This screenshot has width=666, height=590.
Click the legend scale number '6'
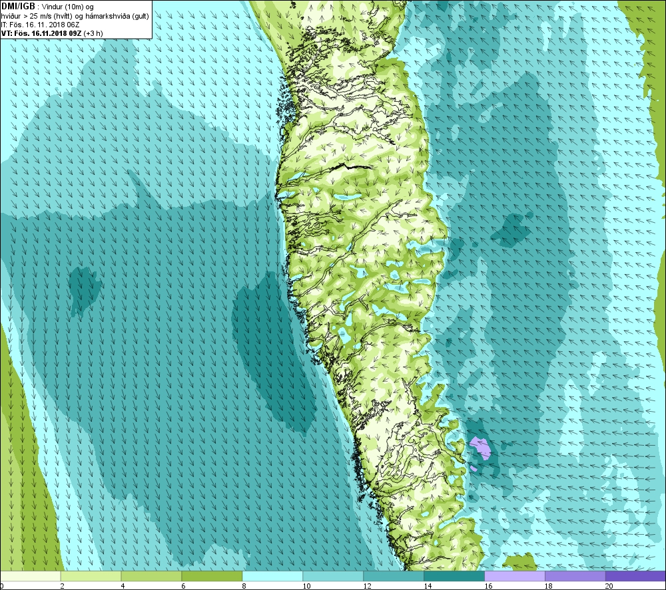184,586
